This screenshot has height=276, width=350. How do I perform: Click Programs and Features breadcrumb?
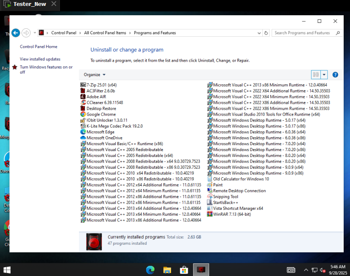point(155,33)
